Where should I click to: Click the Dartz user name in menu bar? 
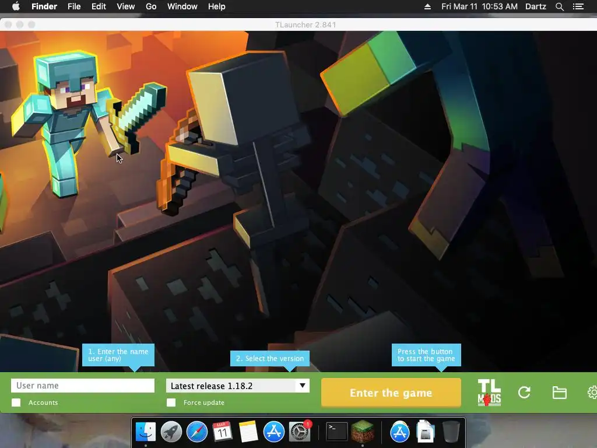coord(536,6)
